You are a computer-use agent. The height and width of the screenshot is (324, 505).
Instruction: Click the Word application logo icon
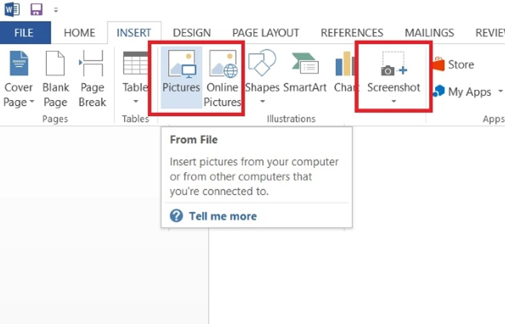pyautogui.click(x=12, y=9)
